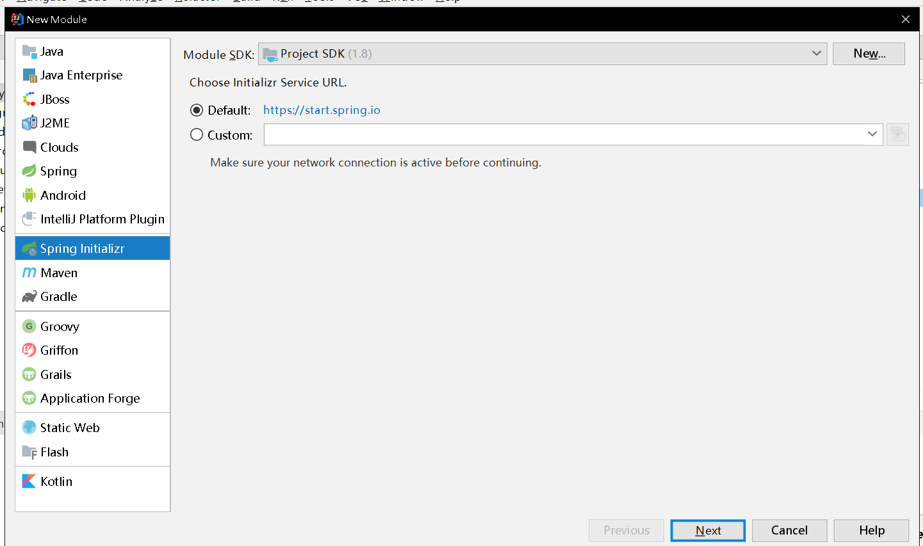Select the Spring module type
This screenshot has height=546, width=923.
point(58,171)
